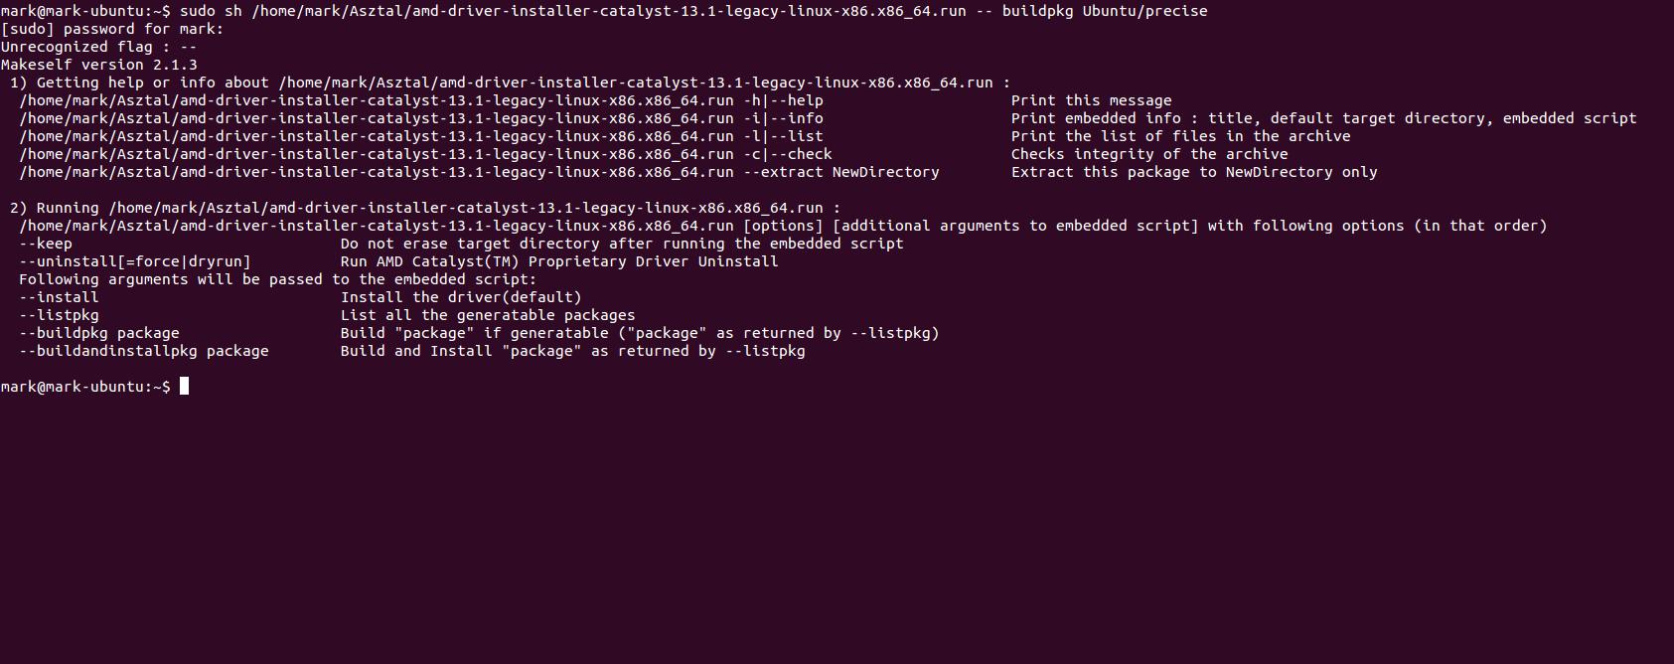Click the '--extract NewDirectory' option text
The width and height of the screenshot is (1674, 664).
coord(841,172)
